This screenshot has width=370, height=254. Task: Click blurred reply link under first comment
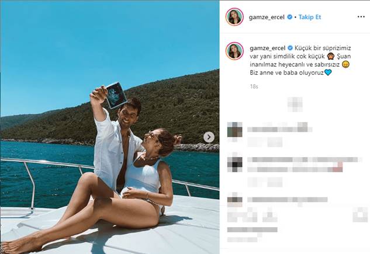coord(275,142)
